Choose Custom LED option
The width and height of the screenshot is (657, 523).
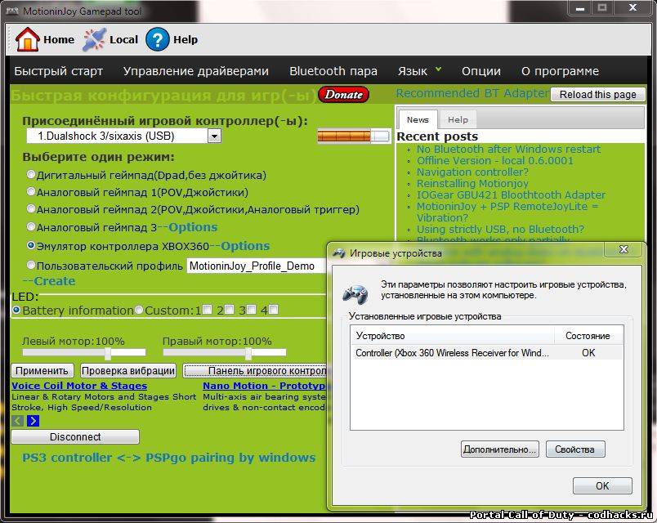point(139,310)
